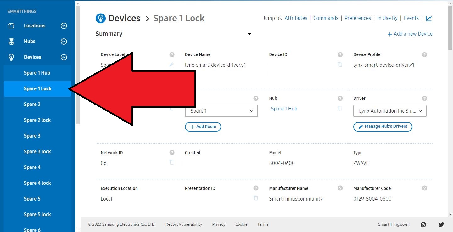Copy the Presentation ID value
Image resolution: width=453 pixels, height=232 pixels.
tap(256, 198)
